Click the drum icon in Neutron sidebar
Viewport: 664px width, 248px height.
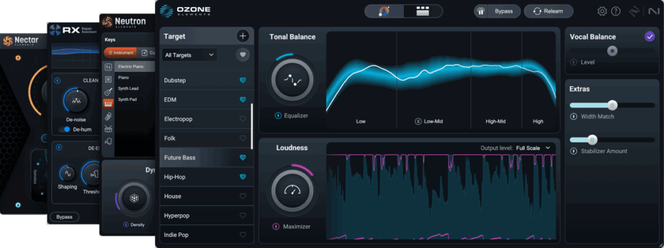click(x=108, y=129)
